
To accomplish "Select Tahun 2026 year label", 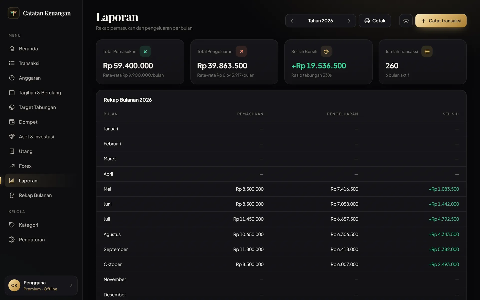I will (x=320, y=21).
